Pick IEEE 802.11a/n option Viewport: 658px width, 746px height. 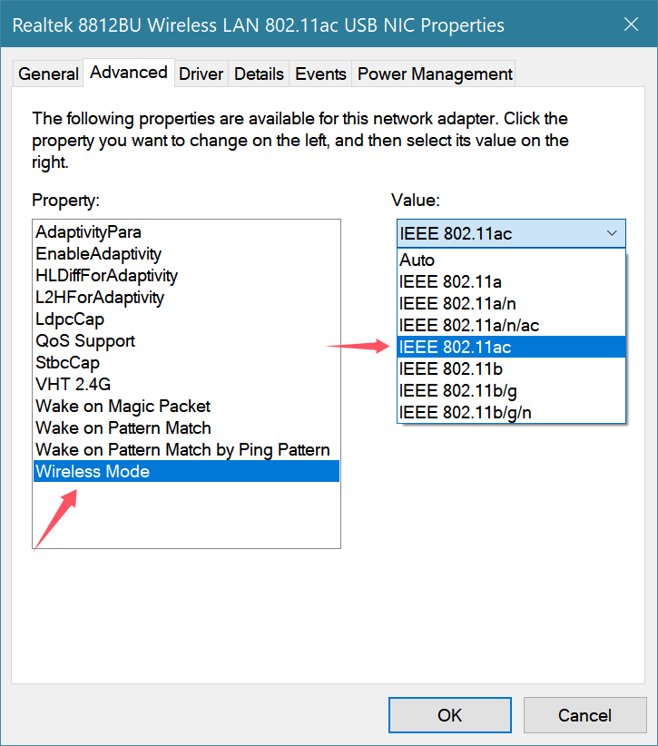(x=511, y=303)
